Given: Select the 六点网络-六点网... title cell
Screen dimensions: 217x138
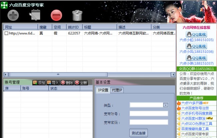Looking at the screenshot, I should [98, 33].
